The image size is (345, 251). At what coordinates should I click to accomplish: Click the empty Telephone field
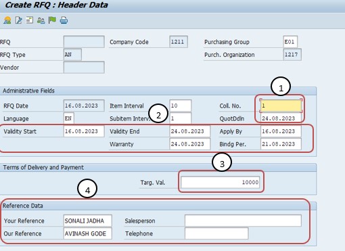tap(216, 233)
